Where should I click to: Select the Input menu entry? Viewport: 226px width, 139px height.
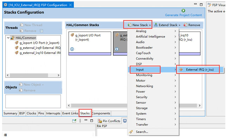(153, 69)
